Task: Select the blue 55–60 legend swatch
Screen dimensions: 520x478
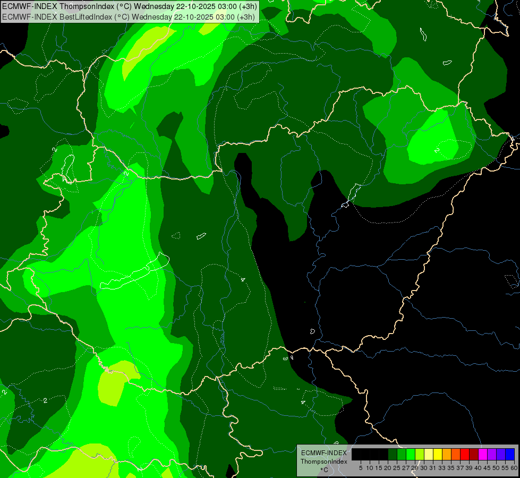Action: pos(510,454)
